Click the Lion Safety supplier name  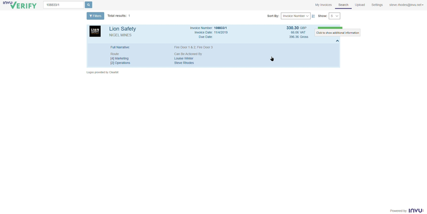122,29
